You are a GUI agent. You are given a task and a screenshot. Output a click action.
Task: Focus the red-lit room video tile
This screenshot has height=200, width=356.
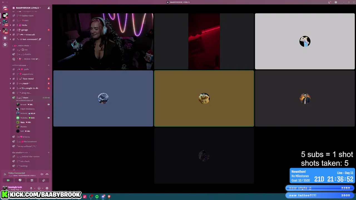(x=204, y=41)
